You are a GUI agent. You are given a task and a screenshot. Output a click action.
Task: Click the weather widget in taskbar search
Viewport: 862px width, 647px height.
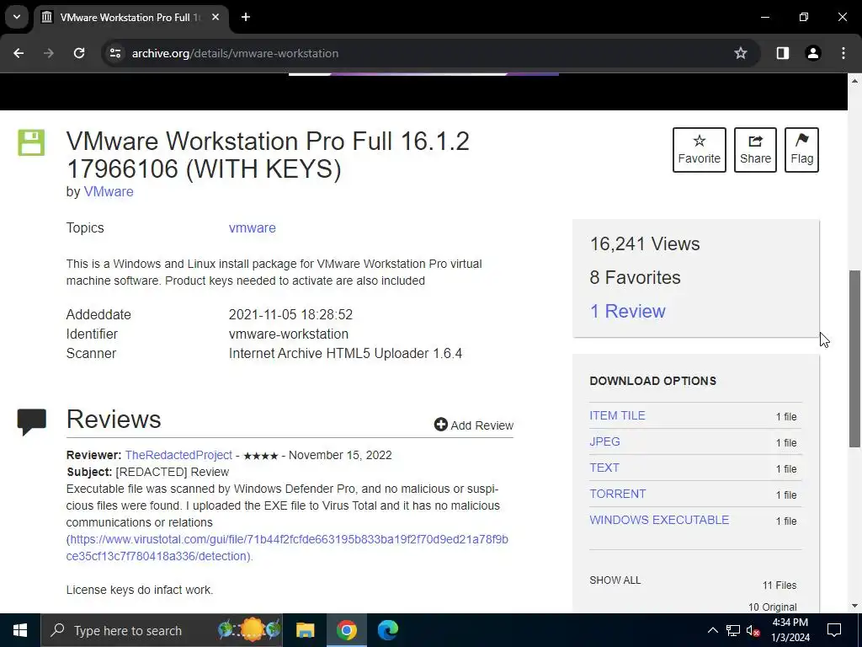pyautogui.click(x=249, y=630)
